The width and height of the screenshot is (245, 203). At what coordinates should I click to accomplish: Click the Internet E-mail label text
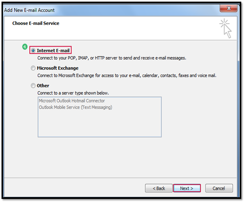pyautogui.click(x=53, y=51)
